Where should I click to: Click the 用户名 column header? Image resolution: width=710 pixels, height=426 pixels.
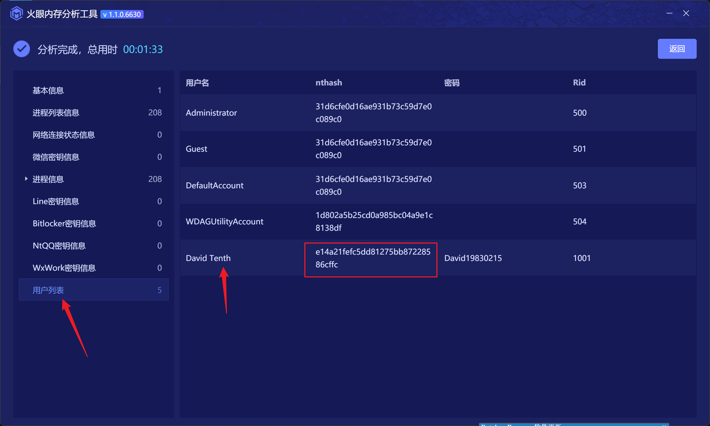pos(197,83)
